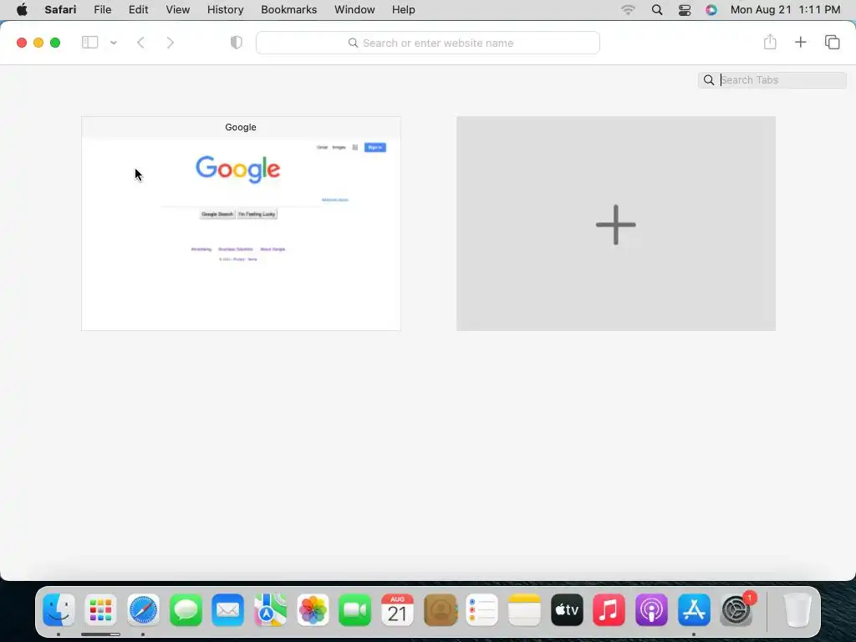Open Mail from the Dock
The image size is (856, 642).
(228, 609)
